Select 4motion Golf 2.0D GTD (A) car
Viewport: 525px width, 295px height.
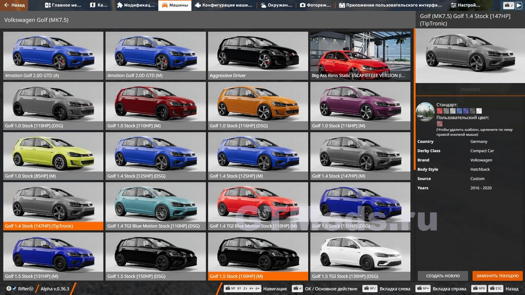(x=53, y=56)
